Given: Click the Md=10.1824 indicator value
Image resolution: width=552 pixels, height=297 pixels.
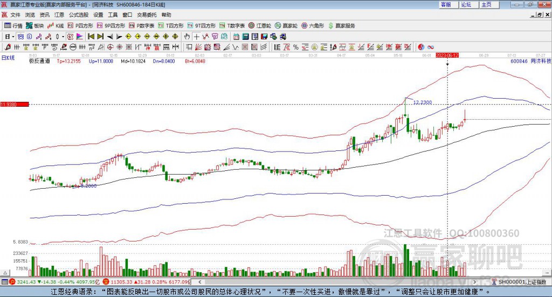Looking at the screenshot, I should click(x=133, y=61).
